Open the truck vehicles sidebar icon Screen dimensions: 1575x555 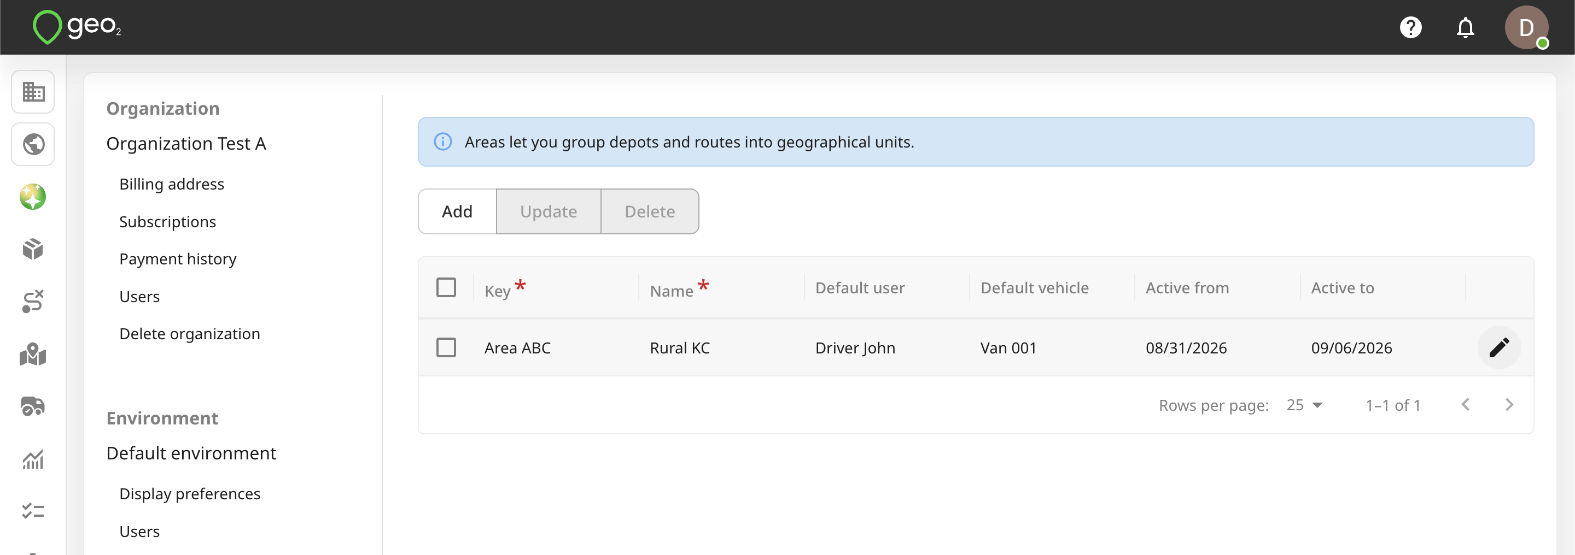(33, 406)
